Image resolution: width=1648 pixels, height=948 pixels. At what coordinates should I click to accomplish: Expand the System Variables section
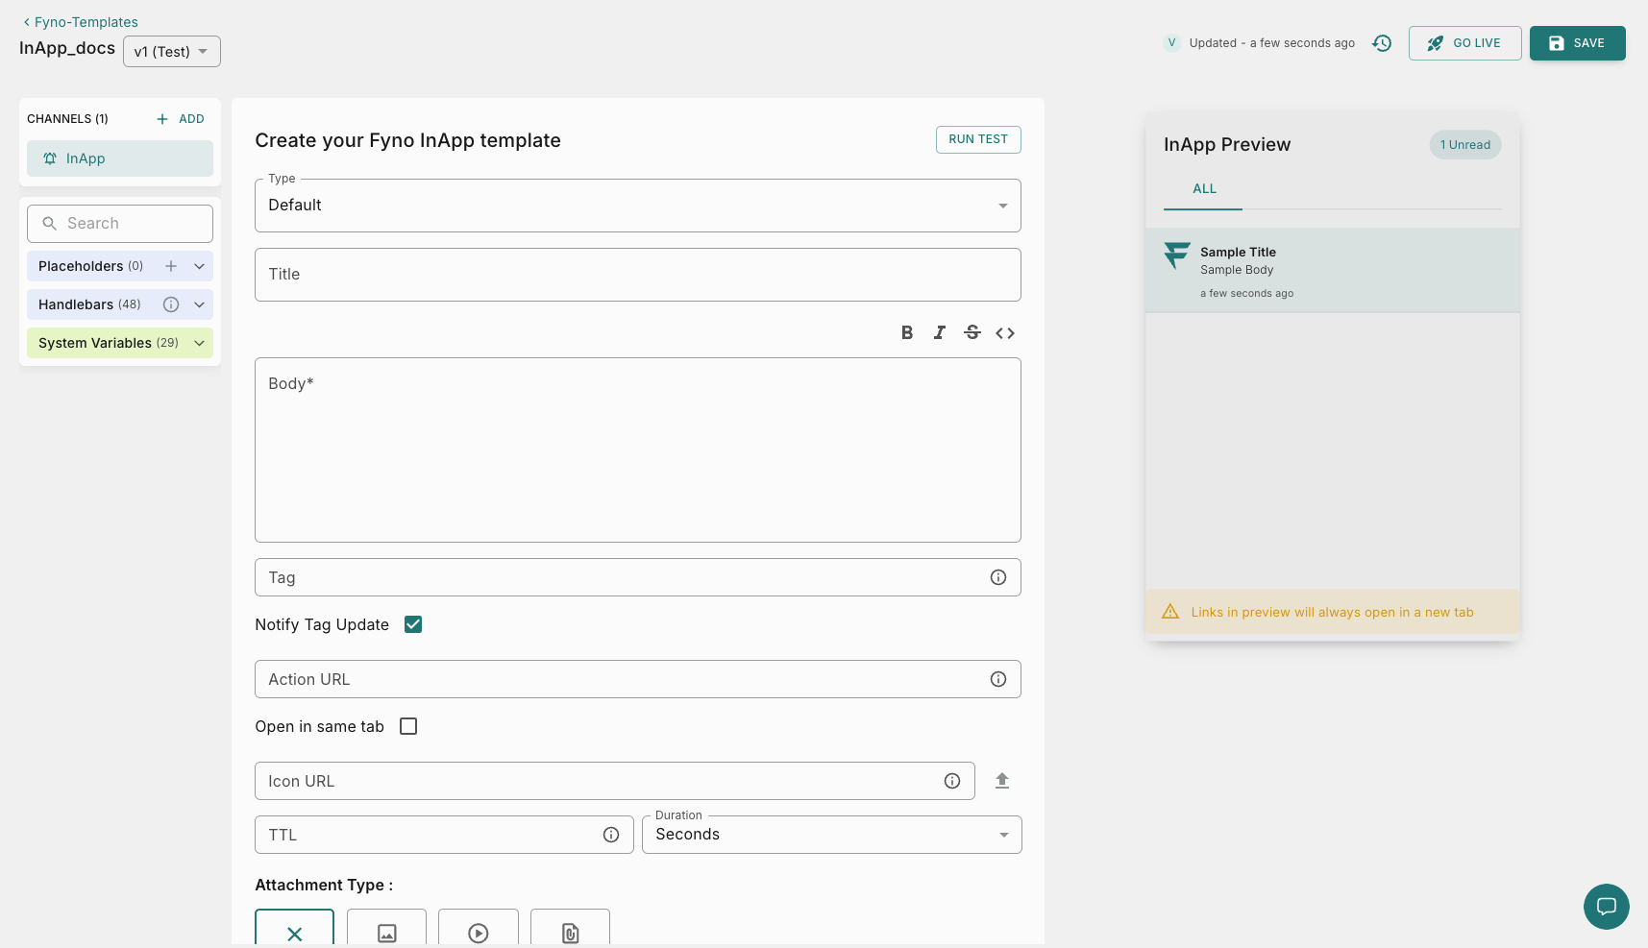pyautogui.click(x=199, y=343)
